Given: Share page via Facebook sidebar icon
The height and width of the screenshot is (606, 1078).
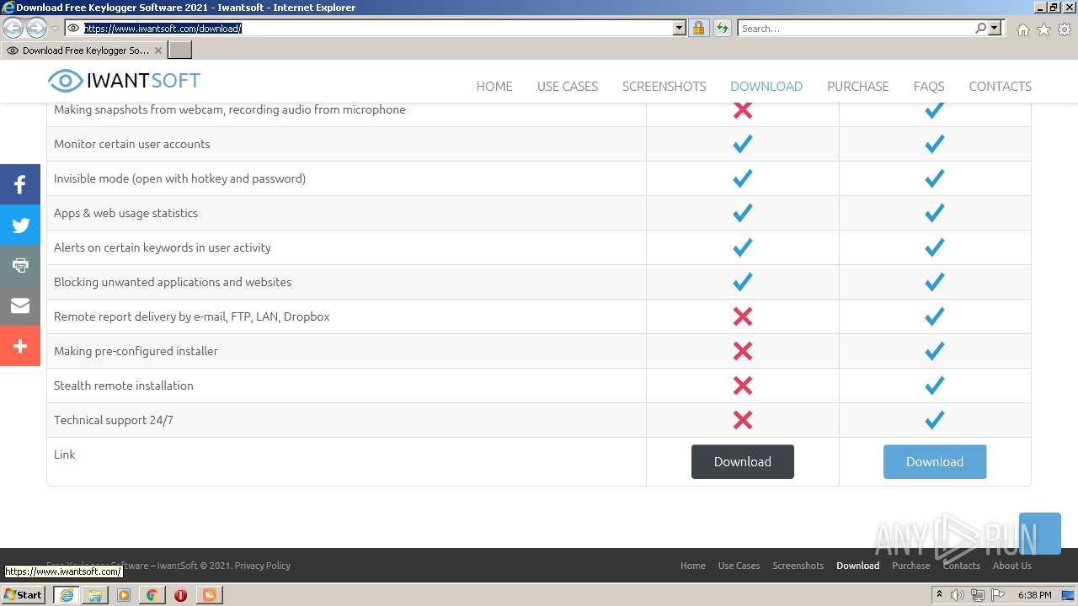Looking at the screenshot, I should (x=20, y=184).
